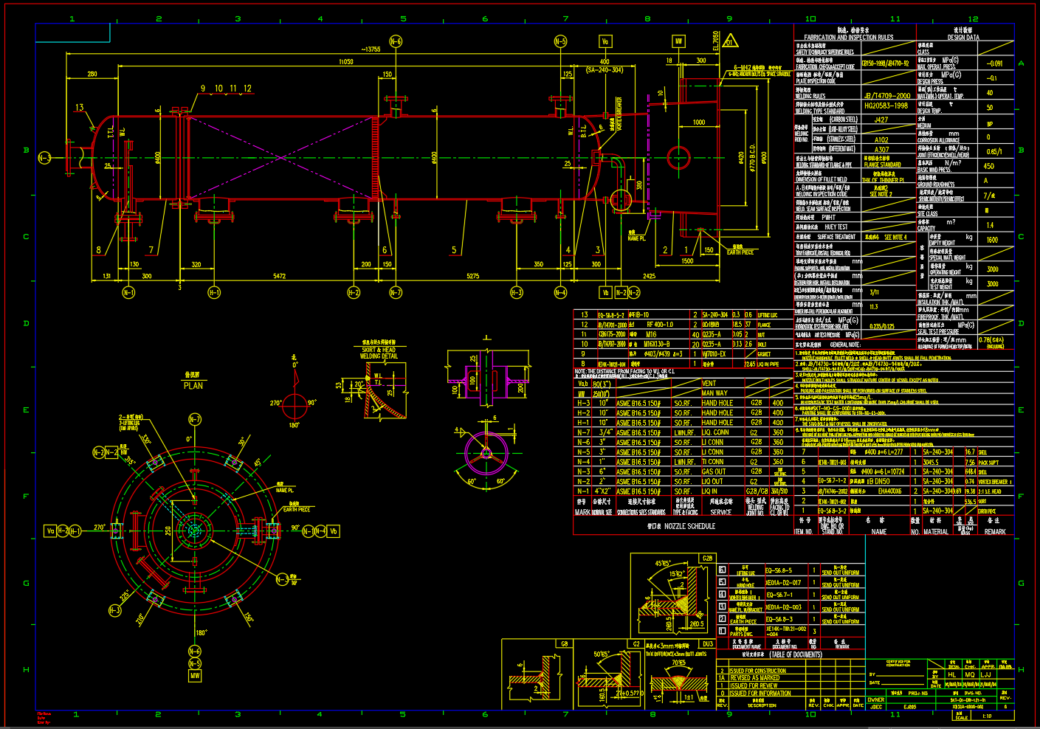Click the "2425" dimension text
Image resolution: width=1040 pixels, height=729 pixels.
pyautogui.click(x=649, y=276)
